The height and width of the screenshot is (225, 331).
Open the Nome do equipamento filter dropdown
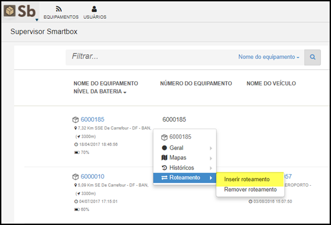pyautogui.click(x=268, y=57)
